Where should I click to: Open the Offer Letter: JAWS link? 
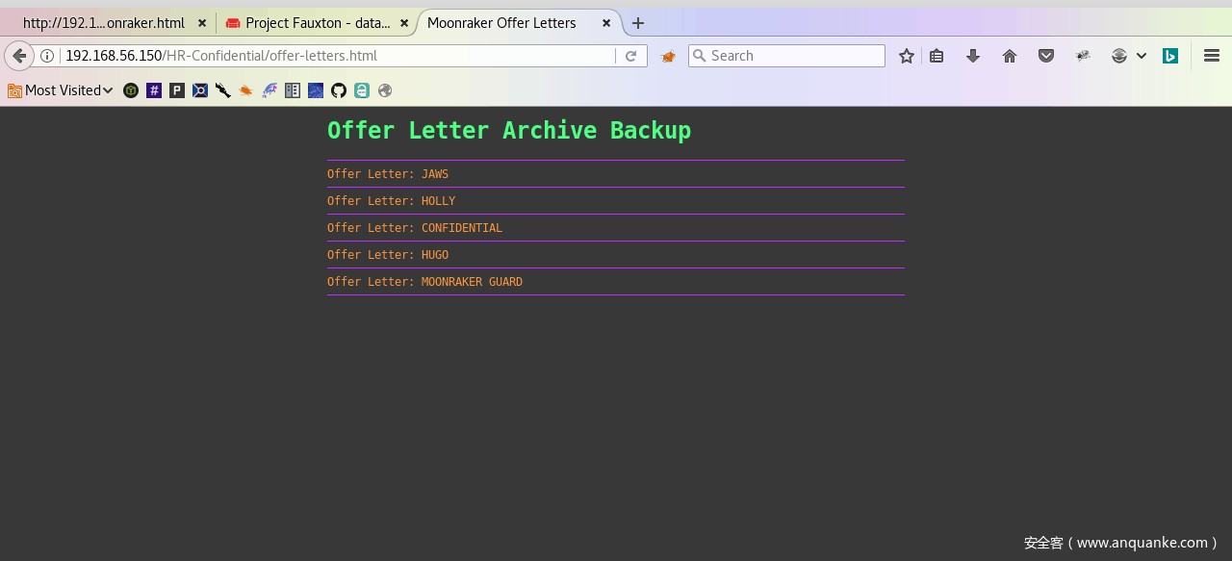point(387,174)
